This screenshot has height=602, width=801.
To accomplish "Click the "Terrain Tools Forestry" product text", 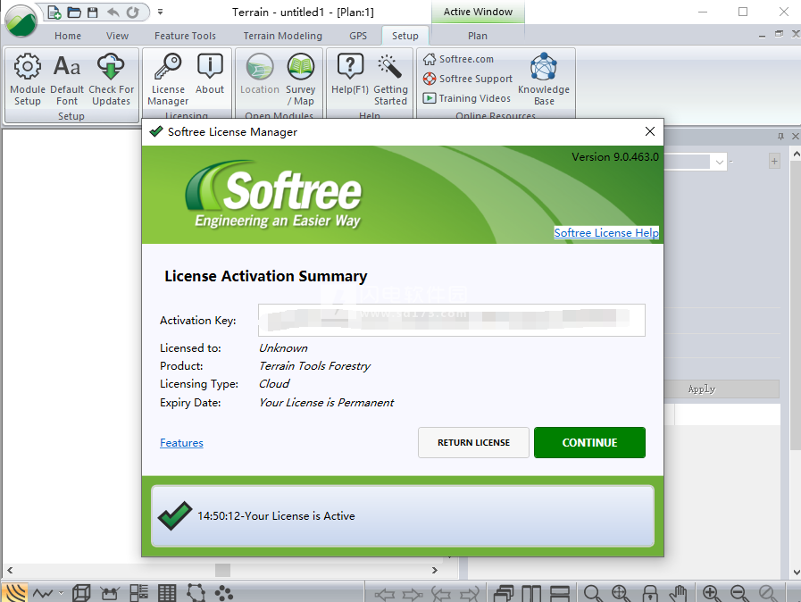I will (x=314, y=366).
